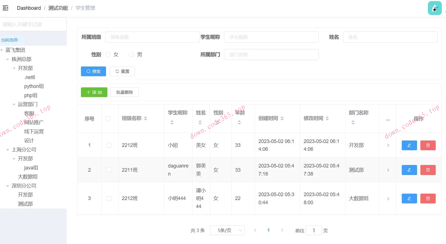Delete the 小明444 student row
The height and width of the screenshot is (244, 446).
tap(428, 199)
